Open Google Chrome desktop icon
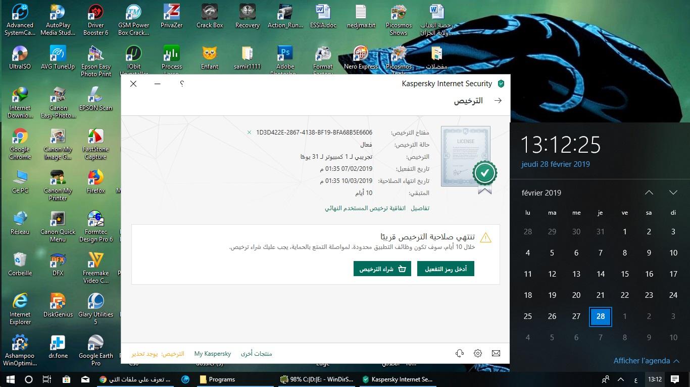Image resolution: width=690 pixels, height=387 pixels. (20, 144)
